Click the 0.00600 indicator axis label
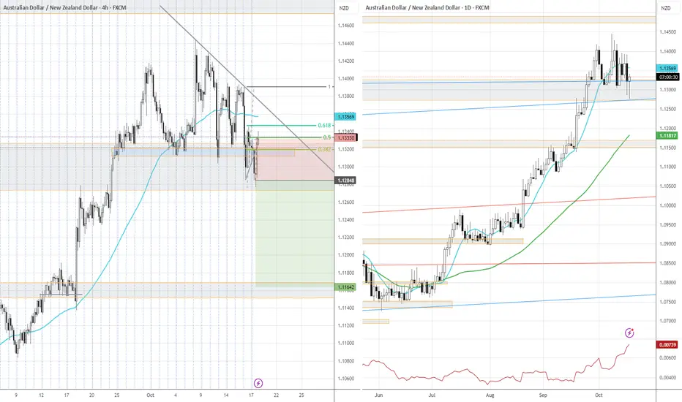 667,358
